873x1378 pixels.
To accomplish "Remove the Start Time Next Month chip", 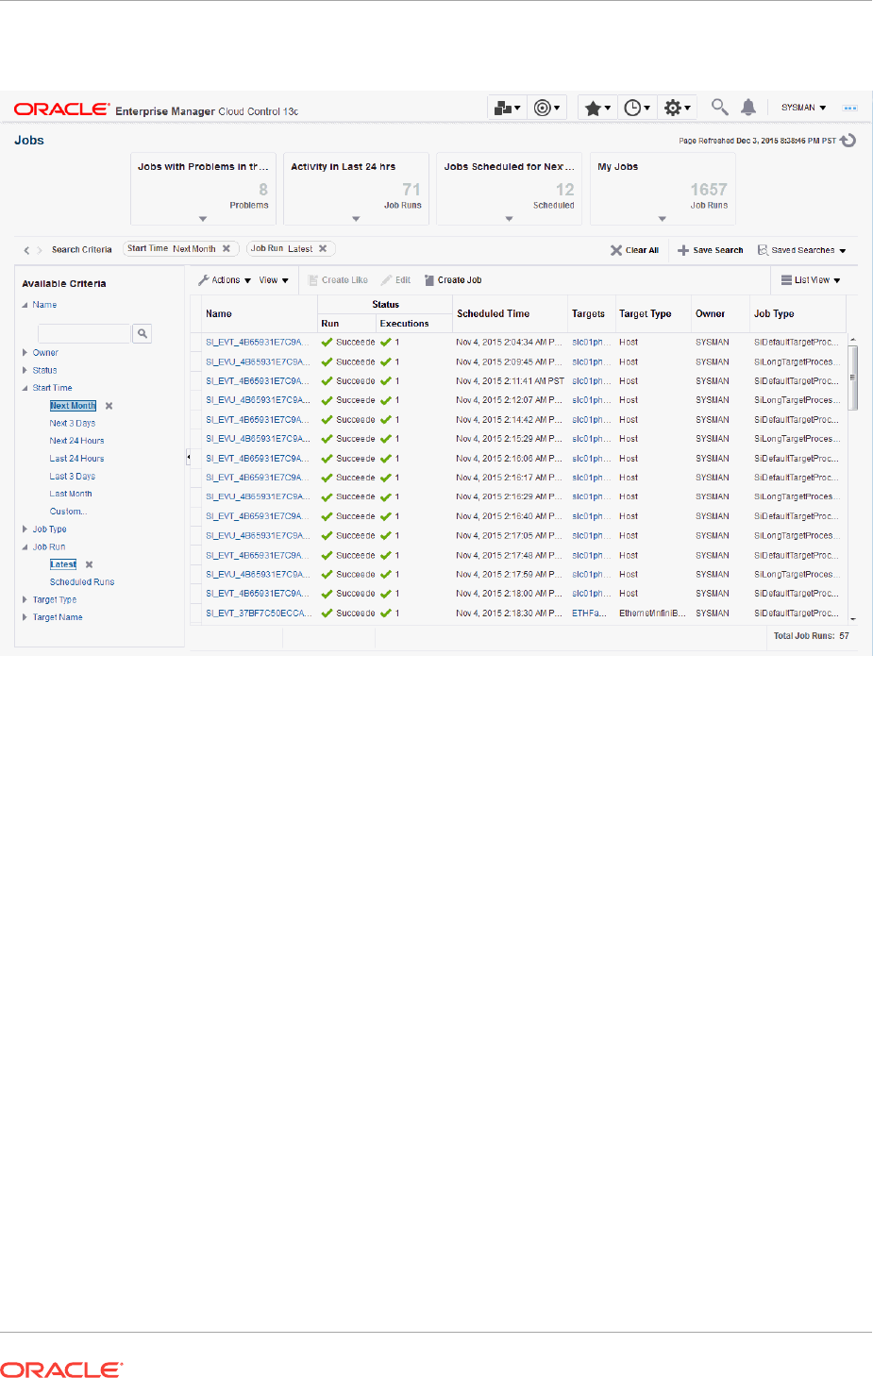I will pos(227,249).
